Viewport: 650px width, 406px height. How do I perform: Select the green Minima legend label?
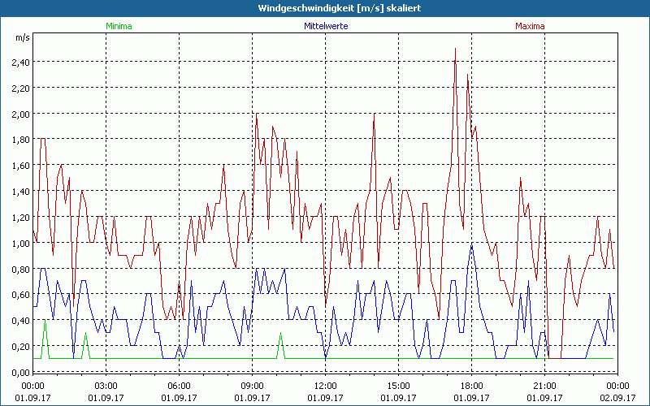(x=119, y=26)
